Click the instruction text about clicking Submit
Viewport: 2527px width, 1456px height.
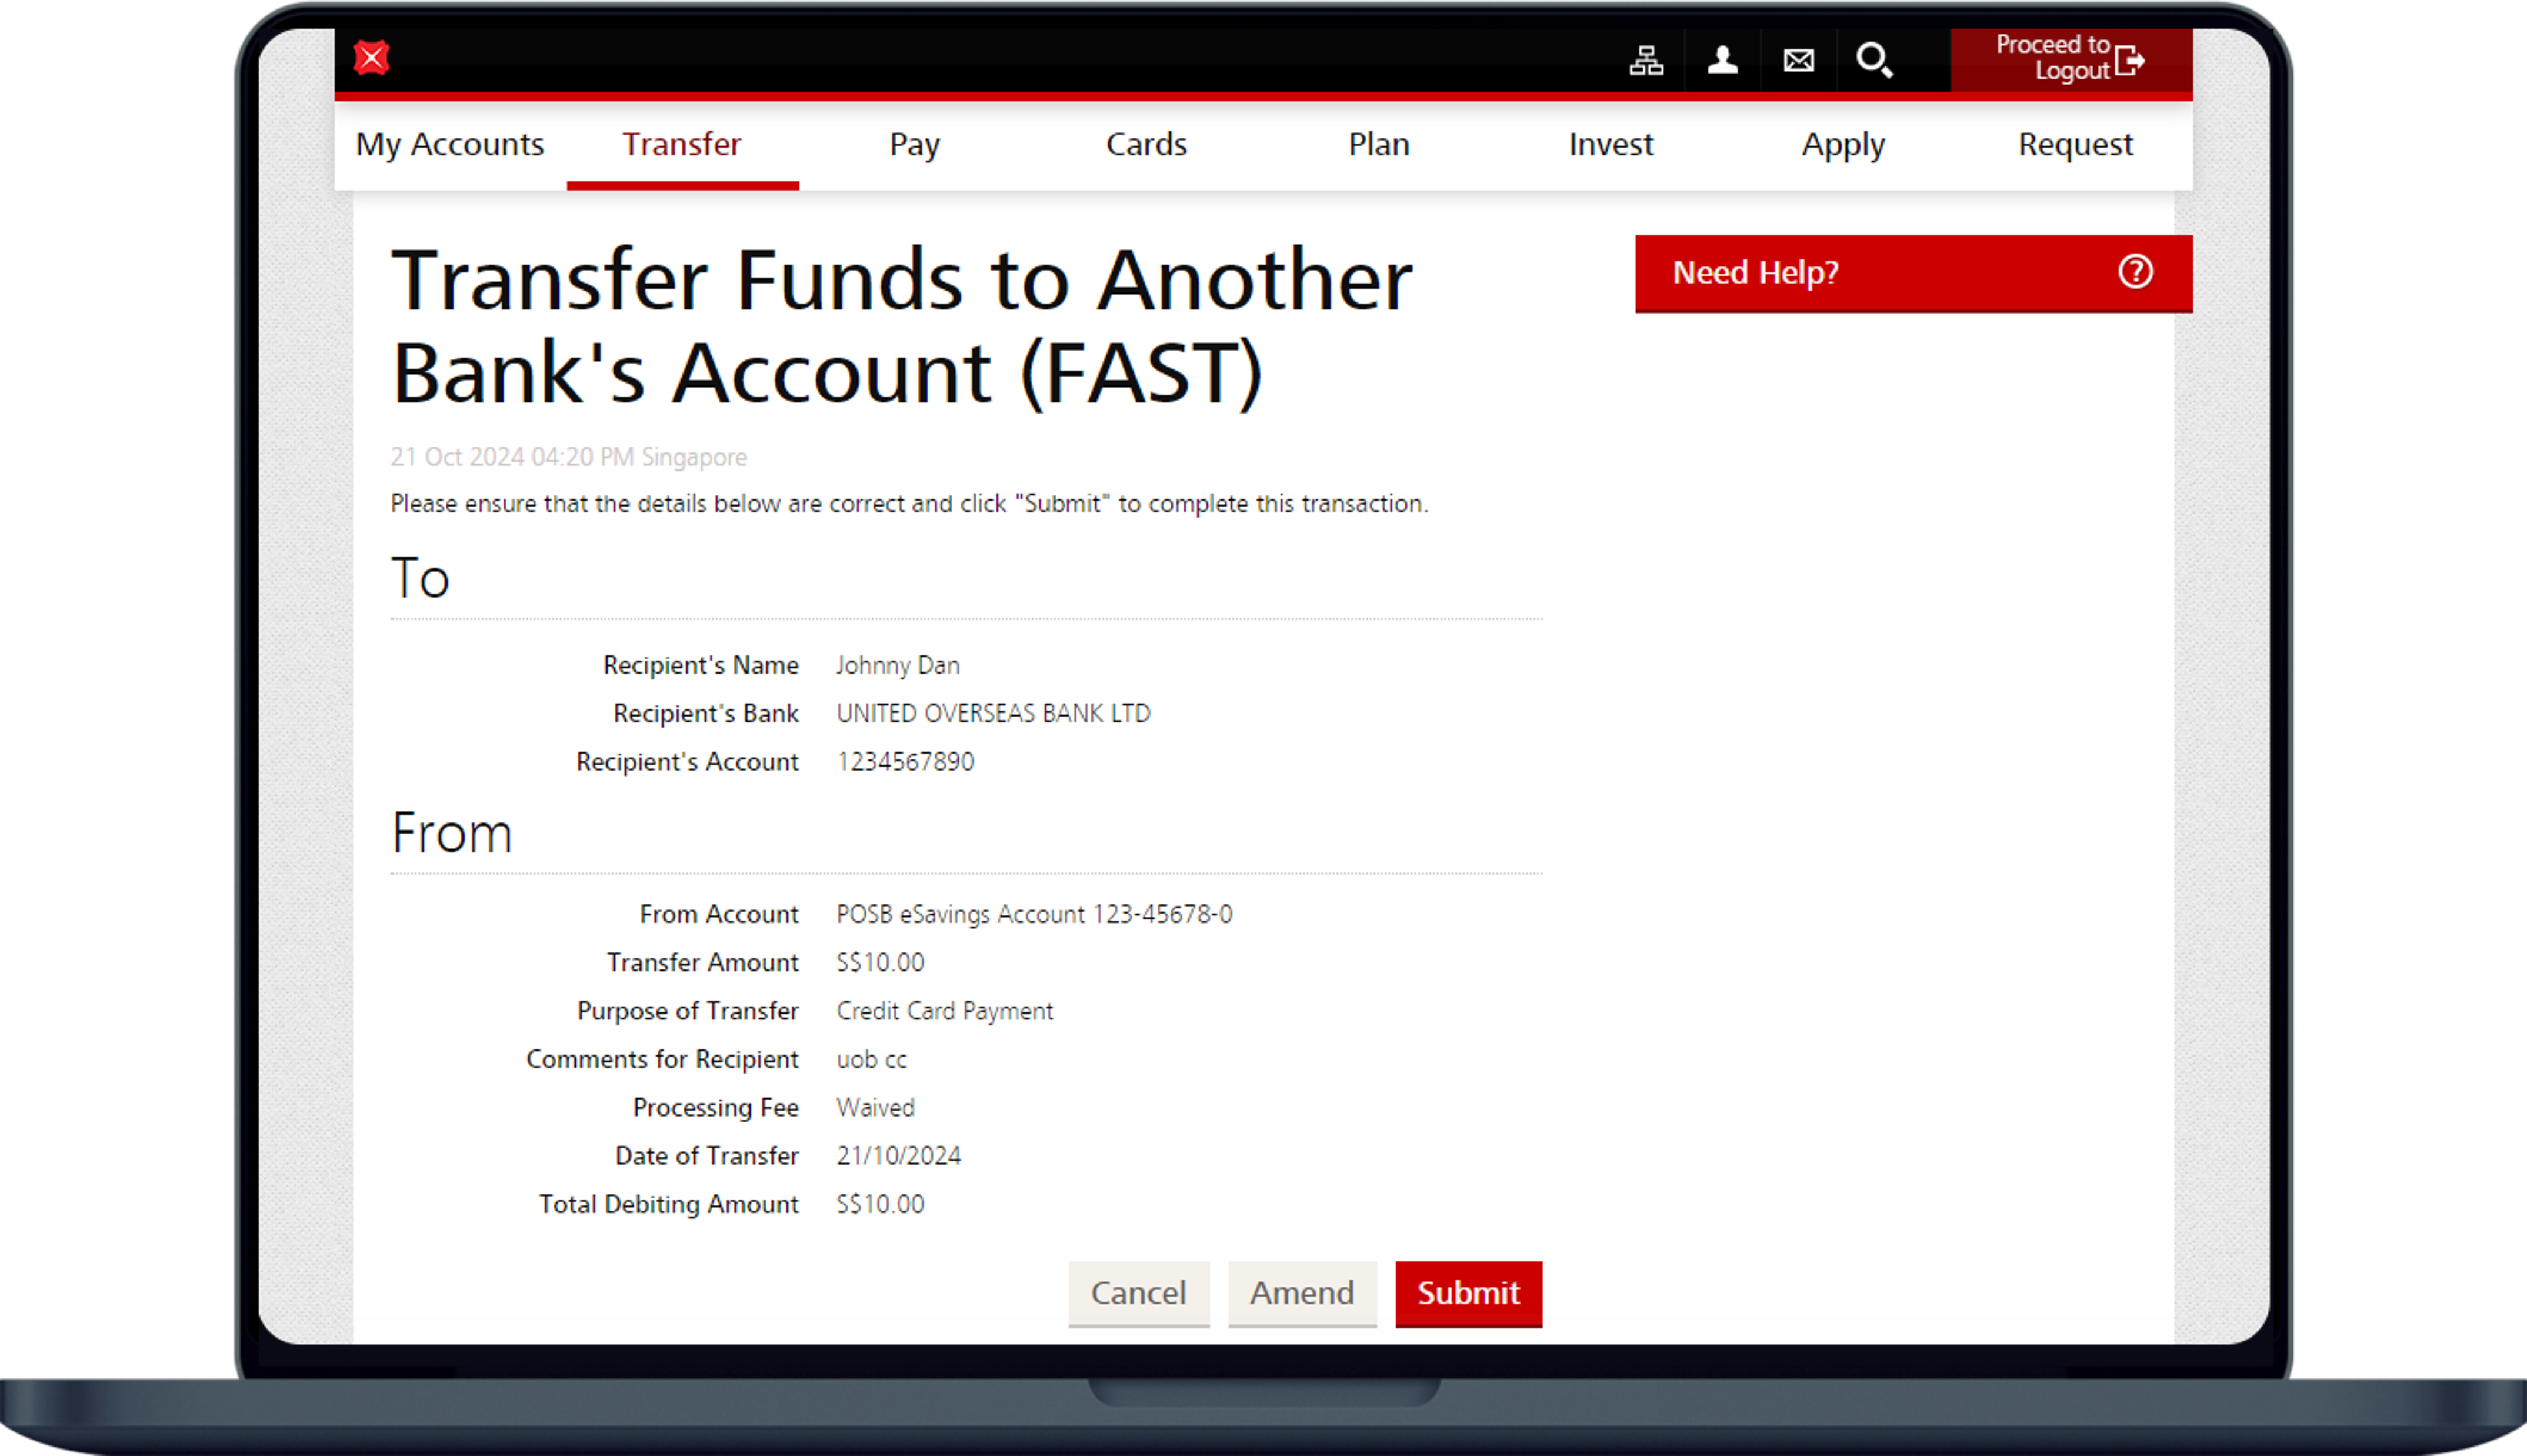pyautogui.click(x=909, y=504)
